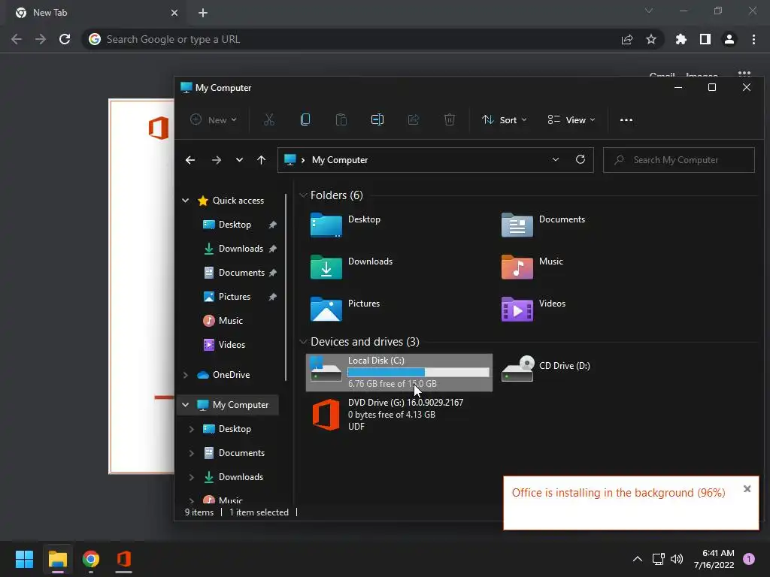The image size is (770, 577).
Task: Open the volume control in tray
Action: [677, 559]
